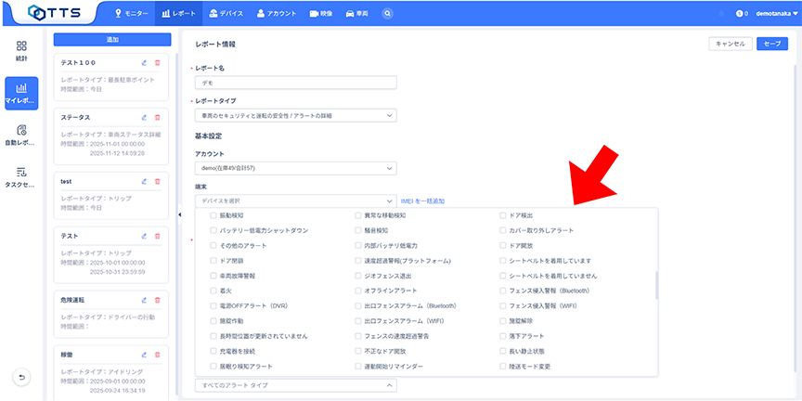
Task: Check the 振動検知 alert checkbox
Action: coord(213,214)
